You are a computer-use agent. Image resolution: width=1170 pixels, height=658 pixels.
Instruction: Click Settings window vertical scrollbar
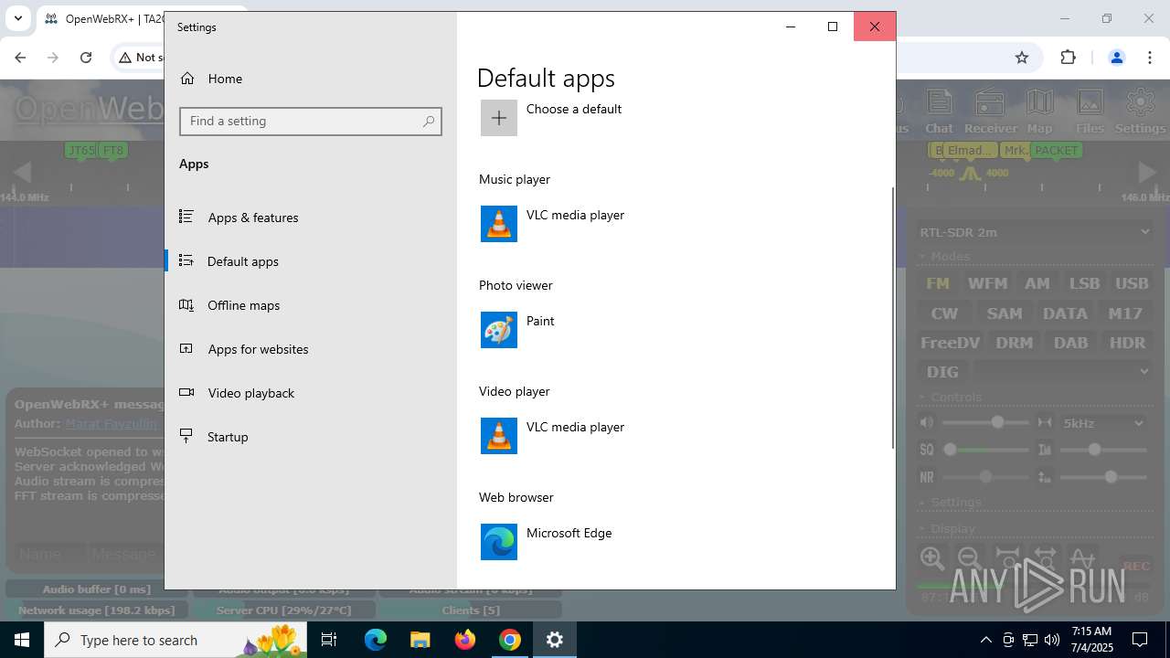(x=893, y=318)
